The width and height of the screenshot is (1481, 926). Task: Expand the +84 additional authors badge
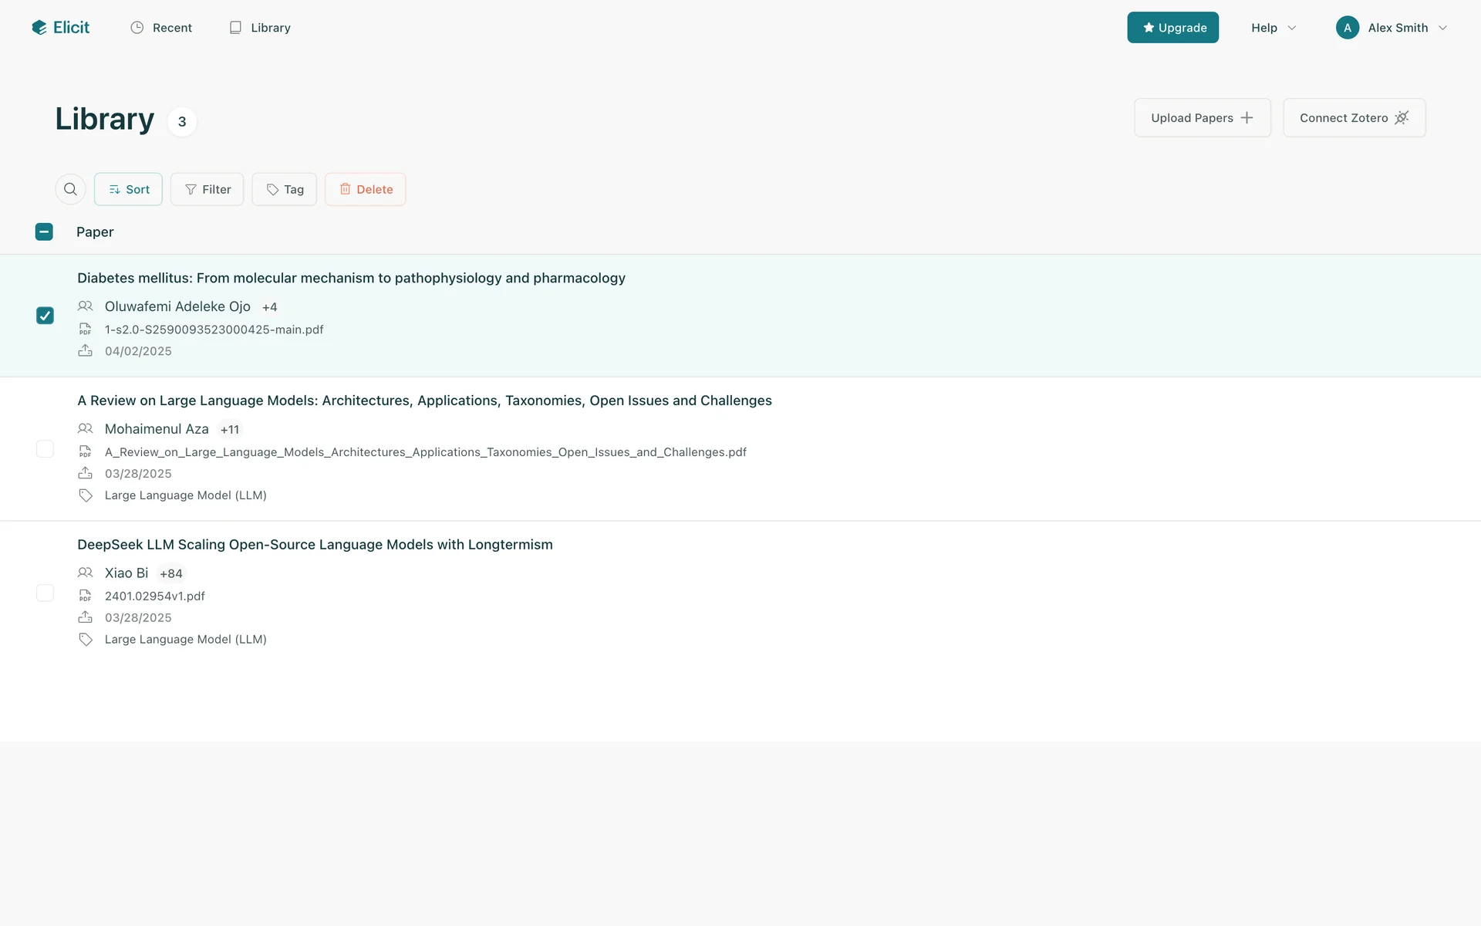[171, 573]
